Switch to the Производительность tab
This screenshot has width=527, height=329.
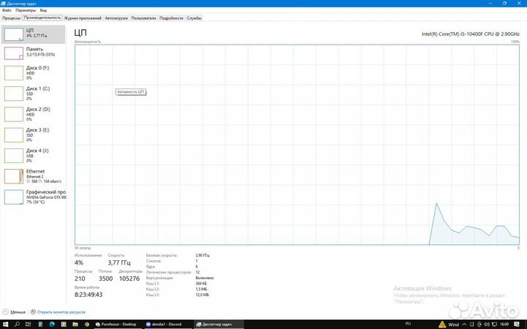(x=42, y=18)
